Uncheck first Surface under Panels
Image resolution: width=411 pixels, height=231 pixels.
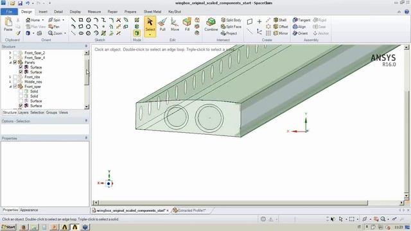point(21,67)
